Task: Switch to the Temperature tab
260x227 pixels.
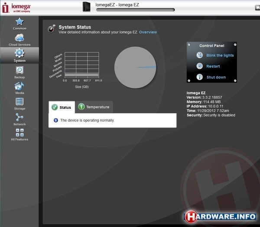Action: [x=94, y=107]
